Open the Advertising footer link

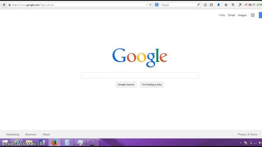[13, 134]
